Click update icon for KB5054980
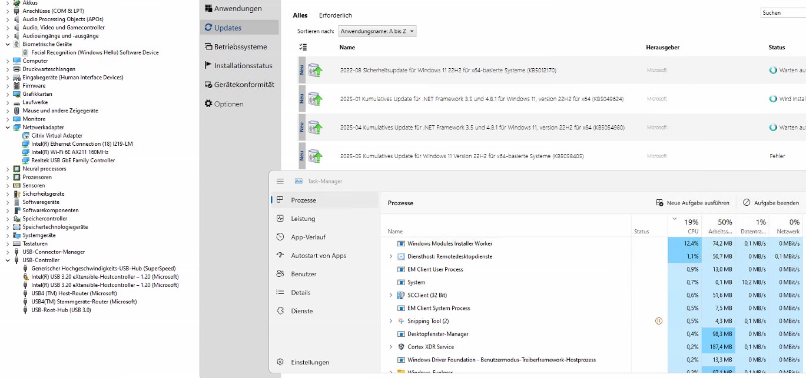The width and height of the screenshot is (806, 378). point(316,128)
